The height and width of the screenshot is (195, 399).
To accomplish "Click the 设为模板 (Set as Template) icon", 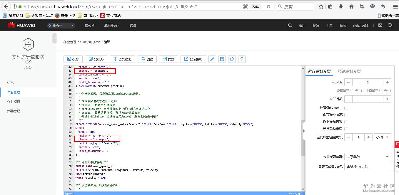I will [193, 59].
